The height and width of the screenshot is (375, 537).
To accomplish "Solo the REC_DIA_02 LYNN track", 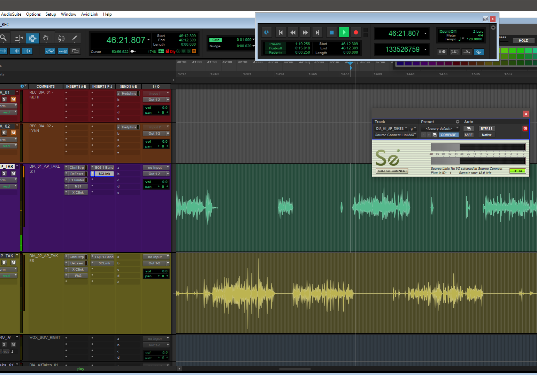I will tap(4, 133).
